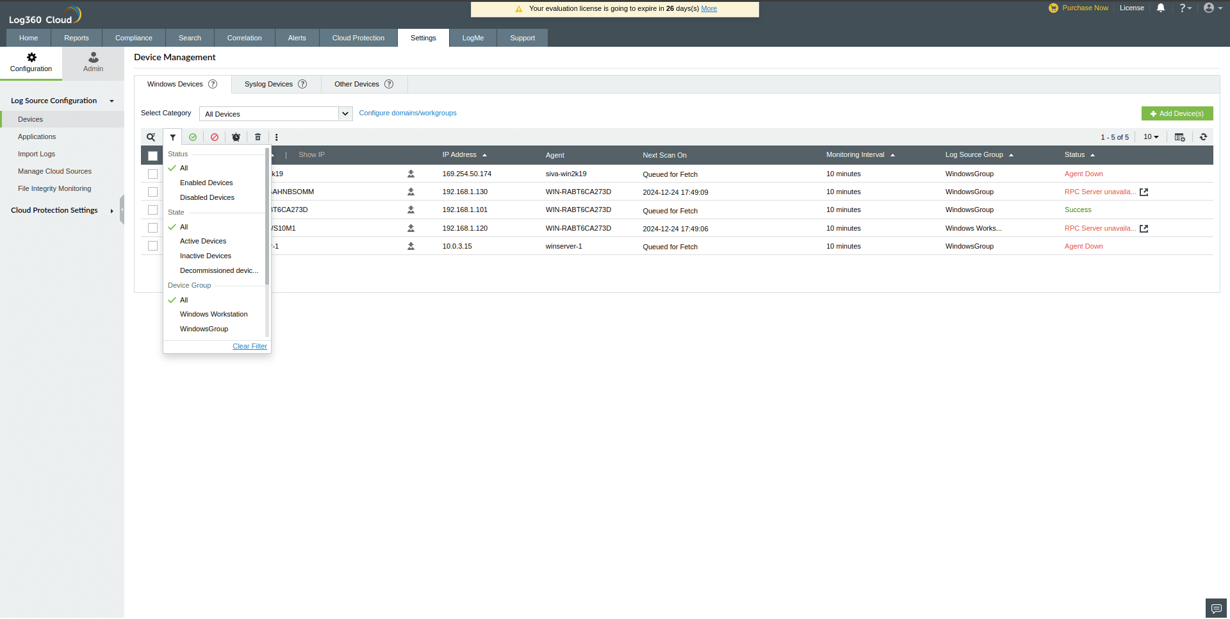Open the Configuration gear section
Screen dimensions: 1230x619
(31, 63)
